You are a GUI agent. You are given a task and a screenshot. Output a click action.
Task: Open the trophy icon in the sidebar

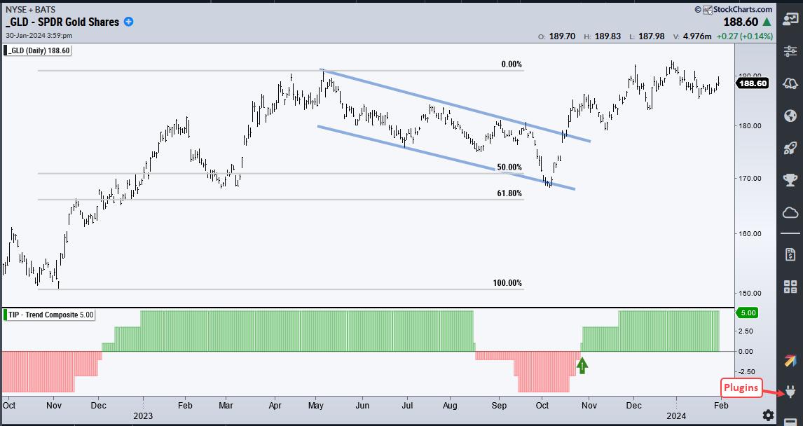(790, 180)
